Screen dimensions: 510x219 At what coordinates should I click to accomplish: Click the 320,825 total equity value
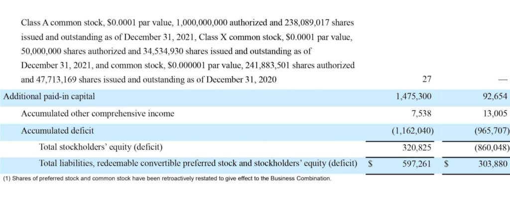(417, 148)
